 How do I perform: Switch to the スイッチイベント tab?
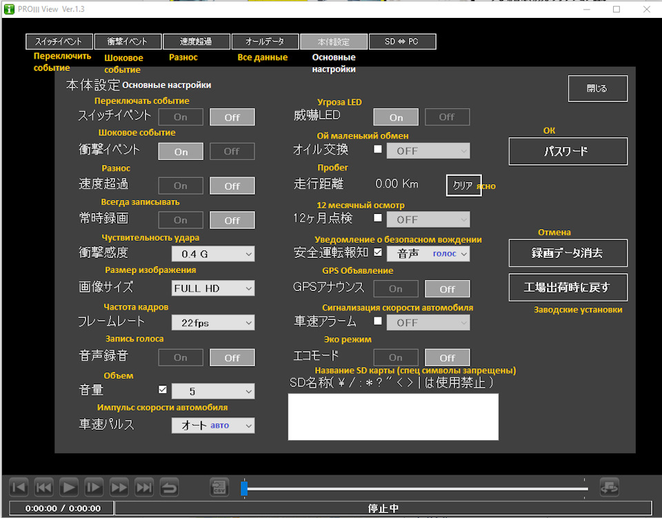click(59, 41)
